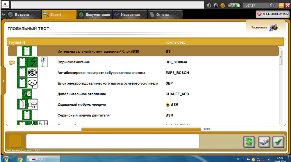
Task: Click the orange @ contact icon
Action: pyautogui.click(x=223, y=6)
